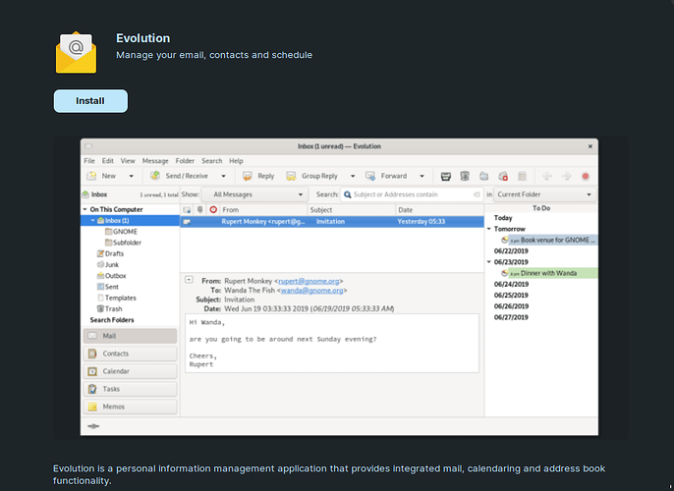This screenshot has height=491, width=674.
Task: Select the Drafts folder
Action: point(110,253)
